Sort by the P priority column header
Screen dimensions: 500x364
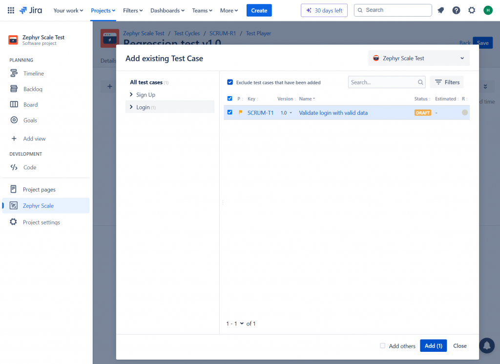pos(240,99)
